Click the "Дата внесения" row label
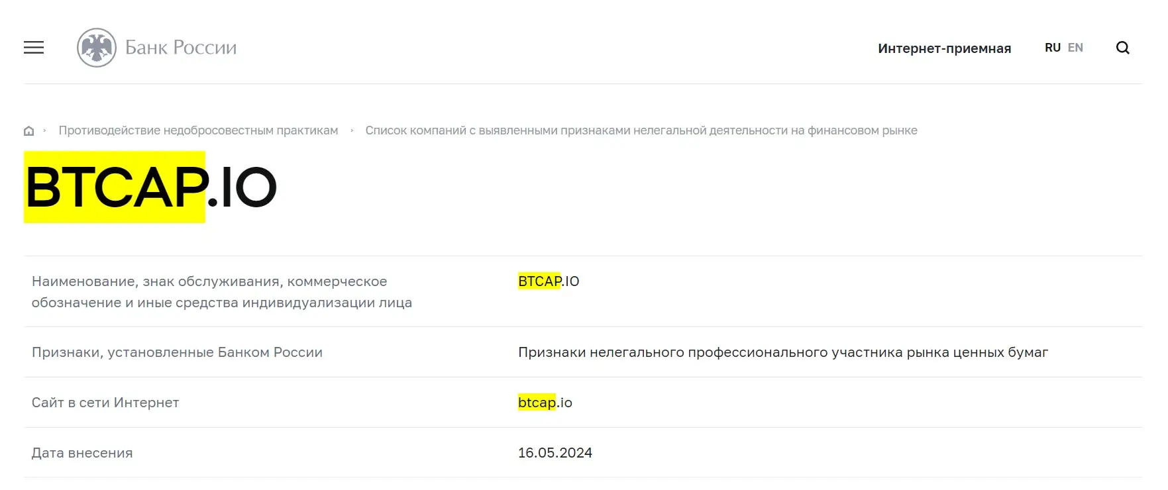Image resolution: width=1168 pixels, height=490 pixels. (x=82, y=453)
